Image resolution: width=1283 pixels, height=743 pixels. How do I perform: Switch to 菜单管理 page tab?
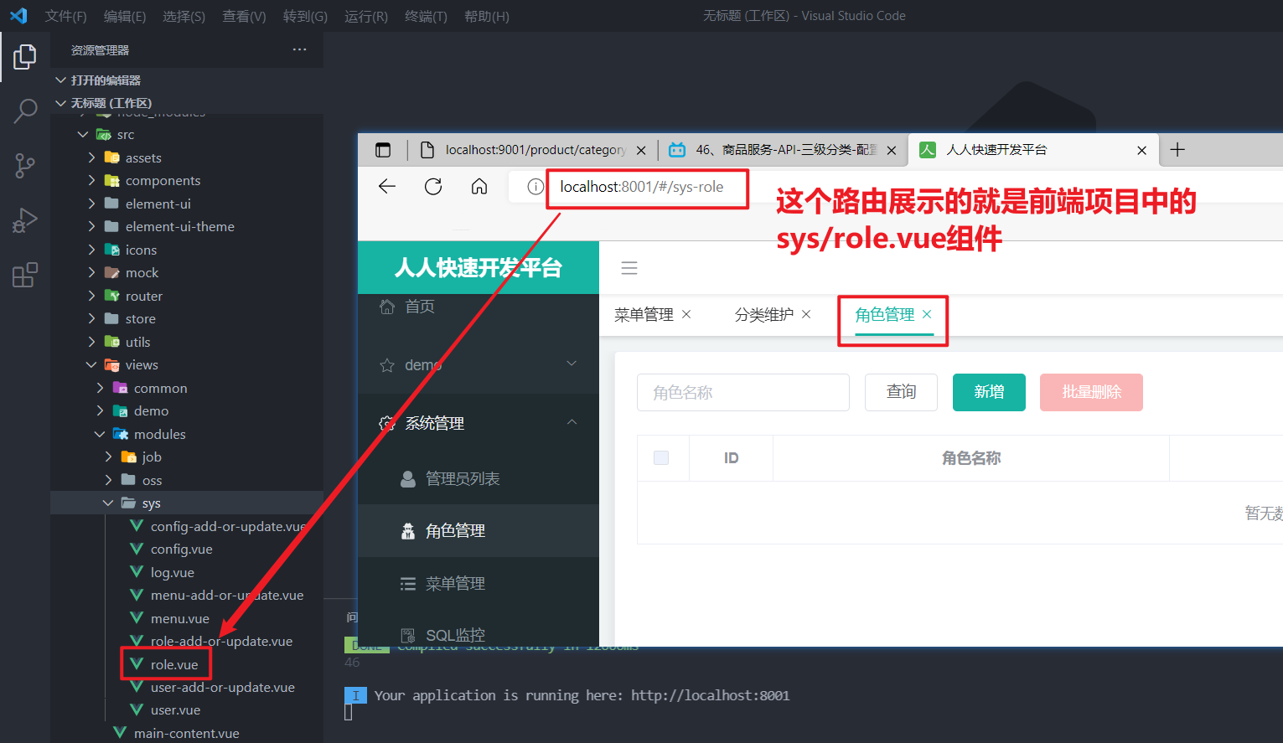tap(644, 315)
